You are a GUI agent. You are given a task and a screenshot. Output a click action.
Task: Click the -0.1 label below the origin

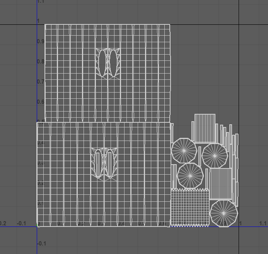coord(41,244)
